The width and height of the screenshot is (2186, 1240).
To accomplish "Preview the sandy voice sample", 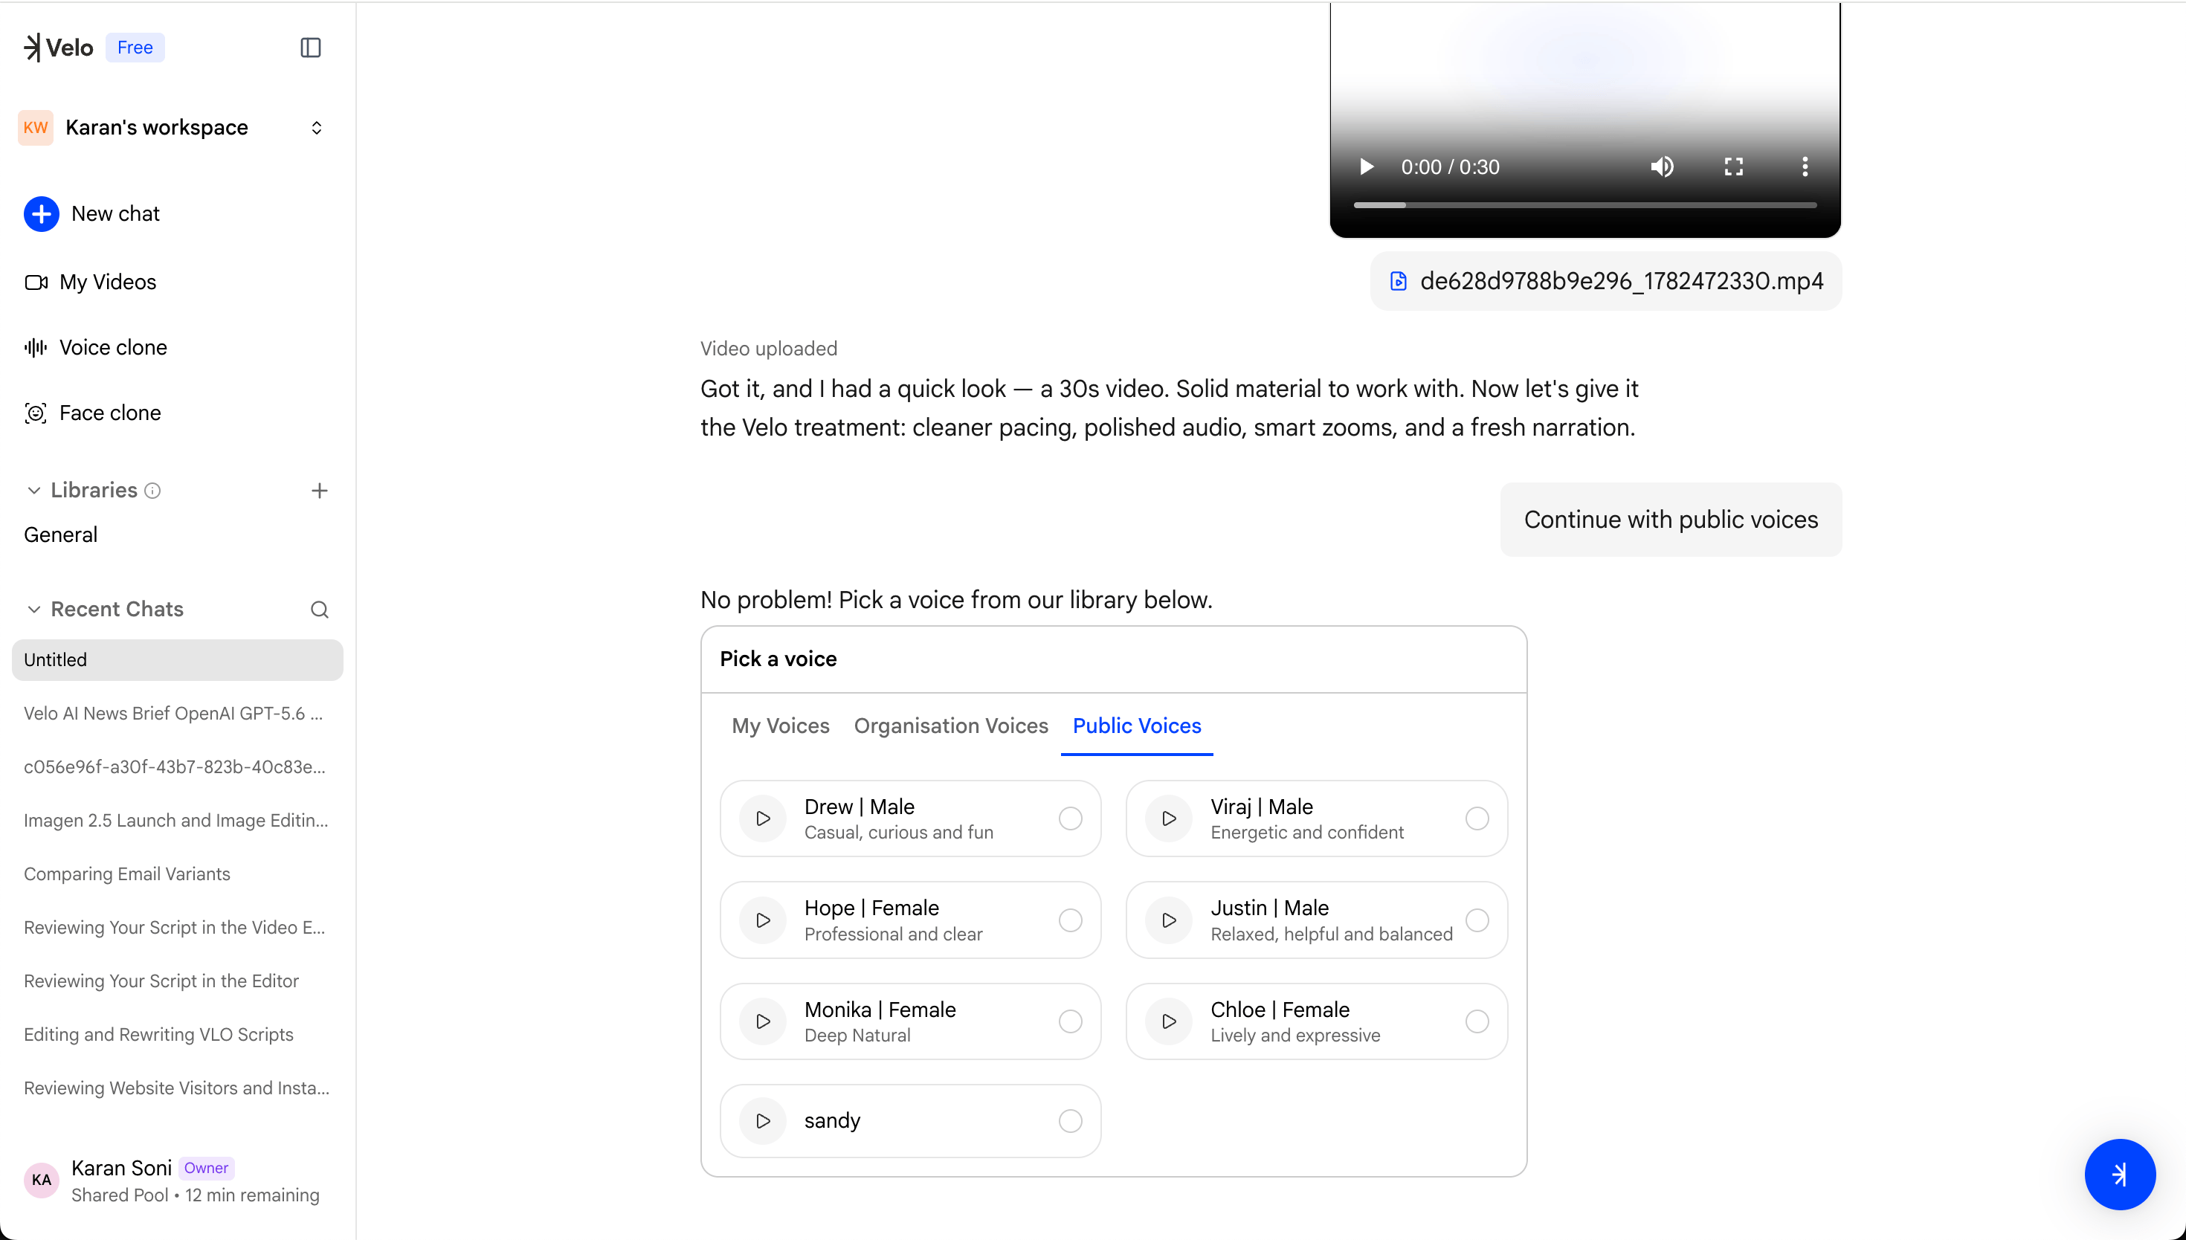I will 763,1121.
